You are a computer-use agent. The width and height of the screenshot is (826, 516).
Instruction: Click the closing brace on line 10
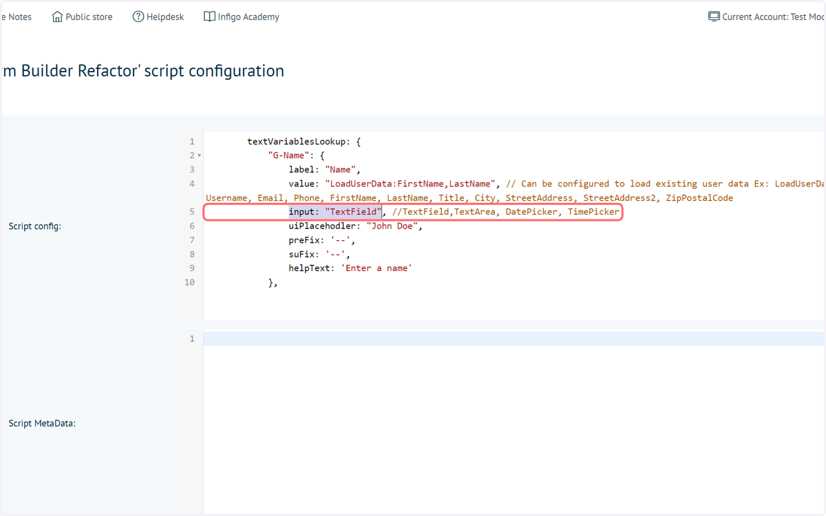(273, 282)
